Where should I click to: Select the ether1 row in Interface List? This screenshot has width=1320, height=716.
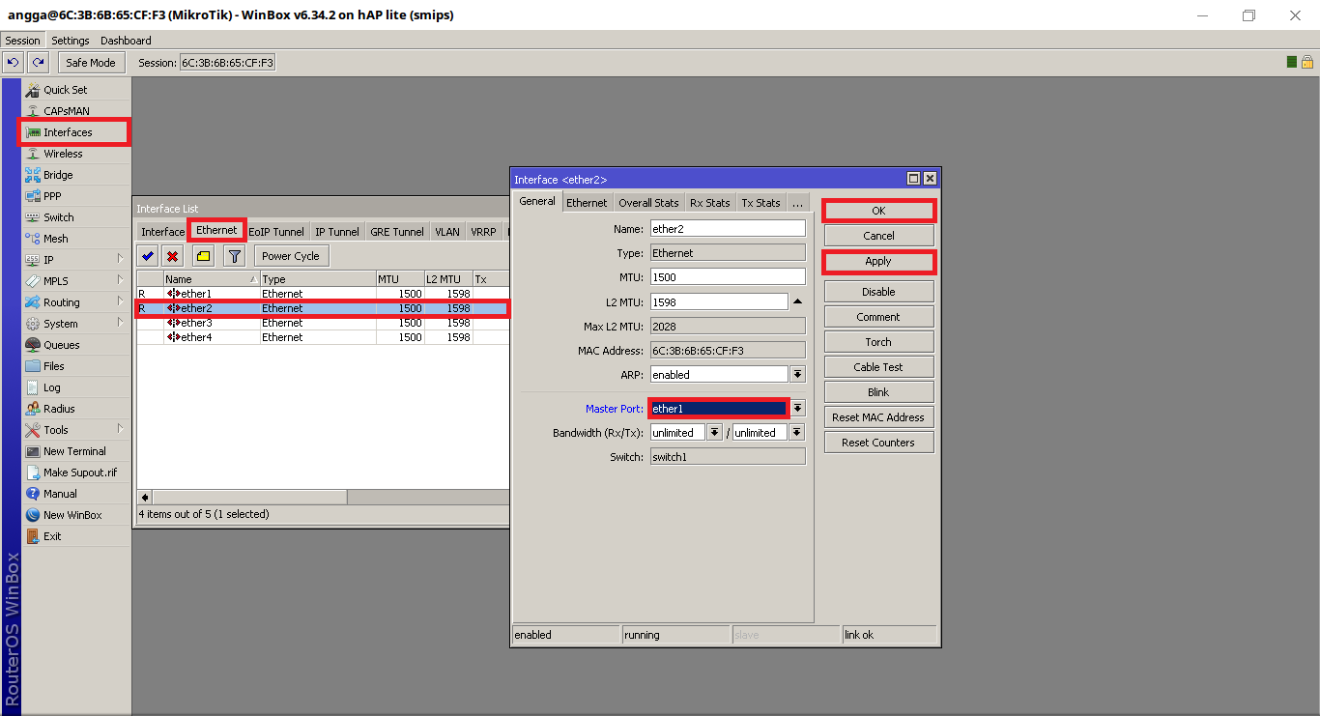tap(323, 294)
